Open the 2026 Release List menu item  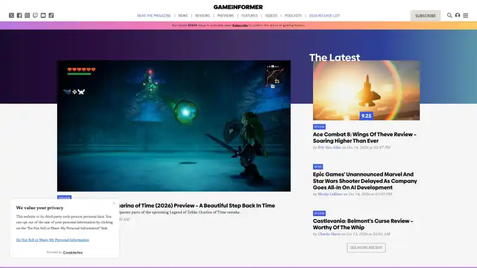324,15
